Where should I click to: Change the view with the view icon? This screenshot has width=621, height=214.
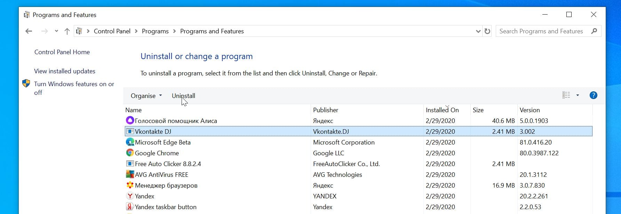tap(566, 95)
